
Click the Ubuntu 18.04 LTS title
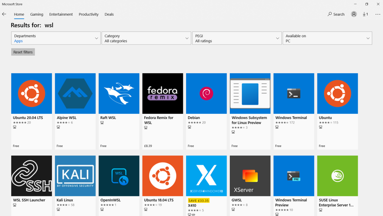pos(159,200)
